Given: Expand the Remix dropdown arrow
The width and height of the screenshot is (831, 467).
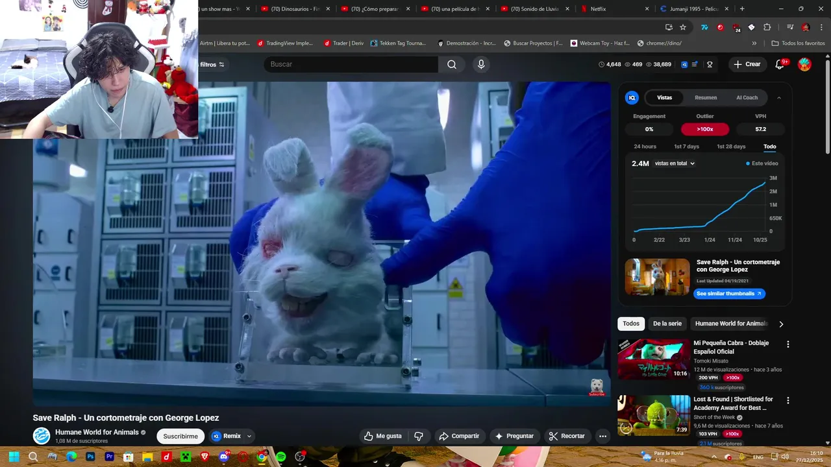Looking at the screenshot, I should point(249,436).
